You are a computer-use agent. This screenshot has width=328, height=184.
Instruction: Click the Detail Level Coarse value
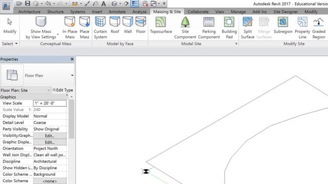tap(50, 123)
